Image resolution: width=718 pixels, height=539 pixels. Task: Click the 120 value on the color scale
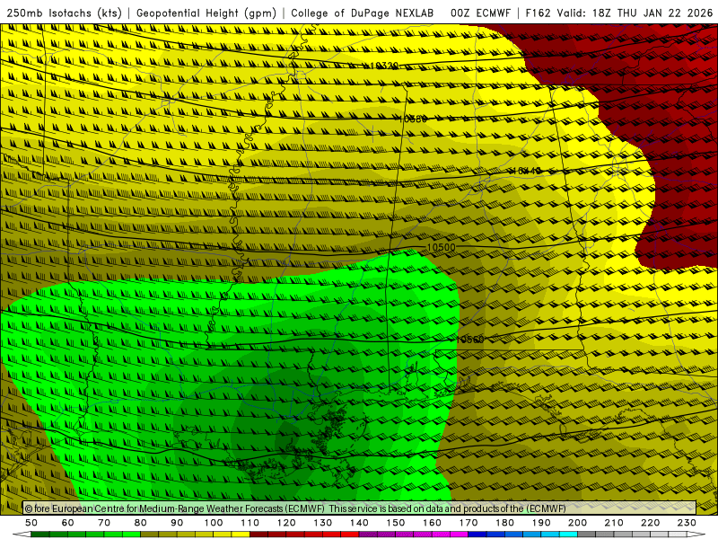pyautogui.click(x=286, y=523)
